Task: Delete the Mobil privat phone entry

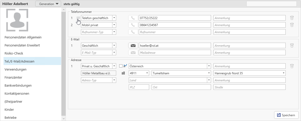Action: tap(292, 25)
